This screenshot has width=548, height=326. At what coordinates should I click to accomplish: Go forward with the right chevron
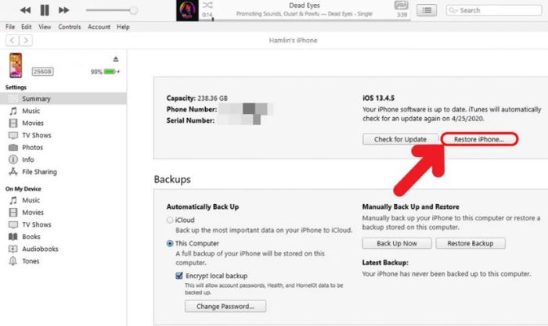pyautogui.click(x=26, y=41)
